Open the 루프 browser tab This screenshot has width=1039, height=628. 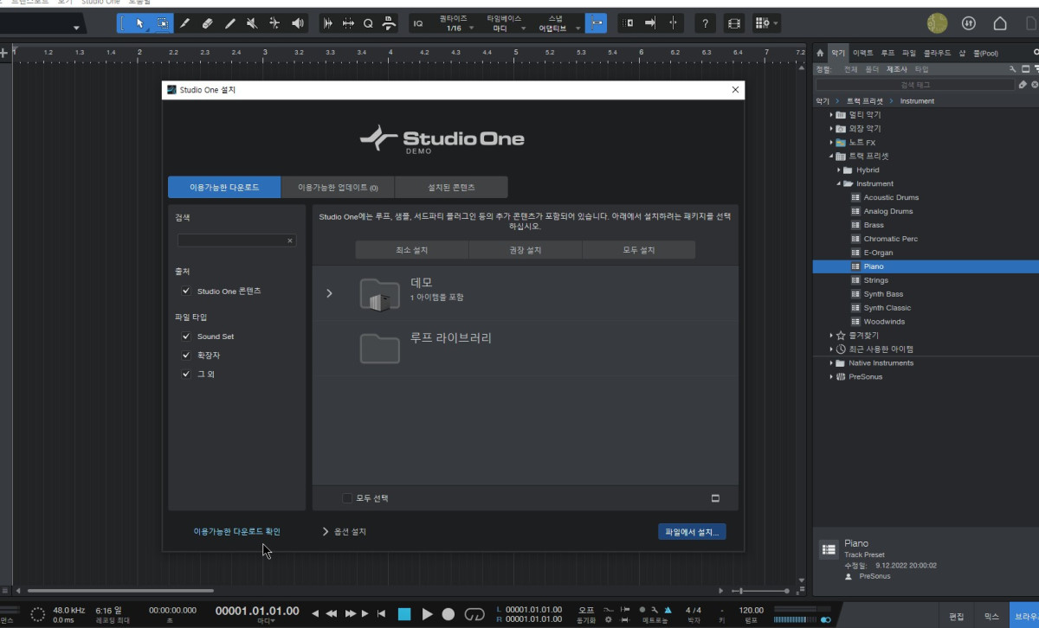[x=888, y=53]
